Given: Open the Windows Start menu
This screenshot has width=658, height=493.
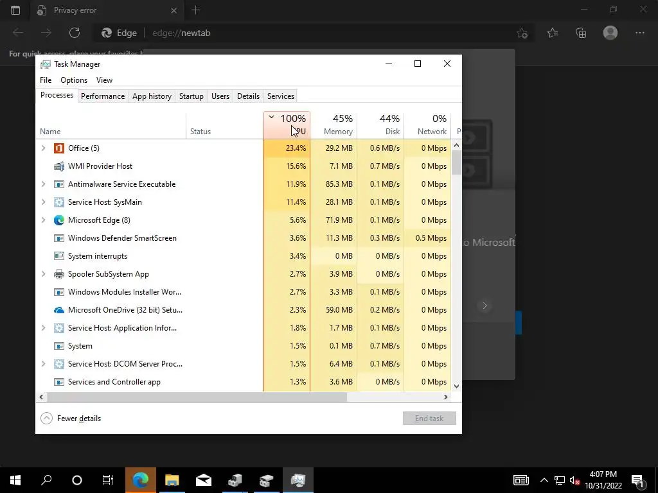Looking at the screenshot, I should (x=15, y=480).
